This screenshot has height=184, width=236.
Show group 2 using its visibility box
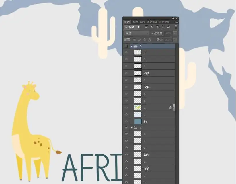point(126,46)
